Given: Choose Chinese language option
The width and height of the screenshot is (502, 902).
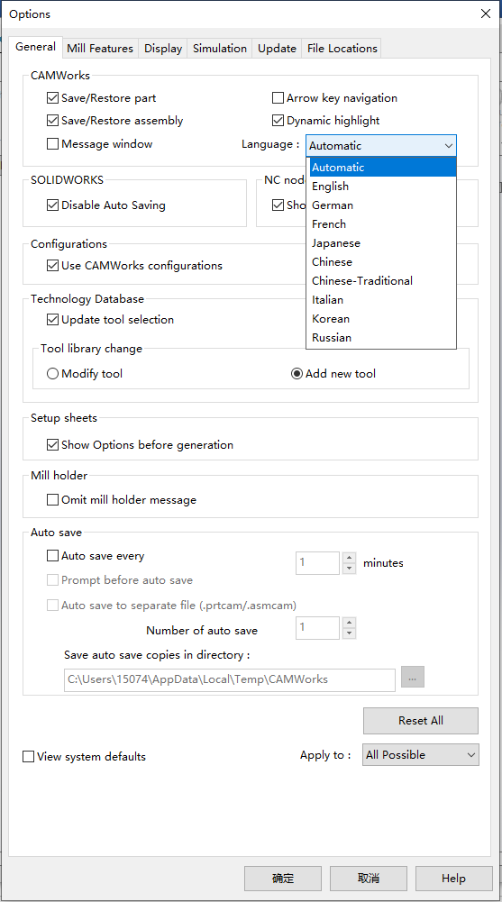Looking at the screenshot, I should coord(381,262).
